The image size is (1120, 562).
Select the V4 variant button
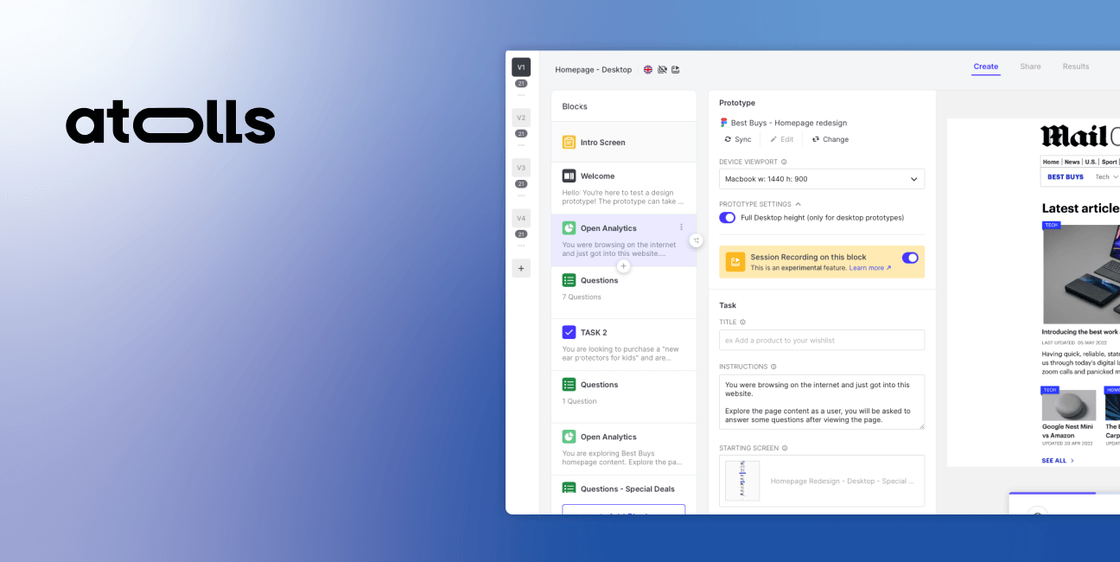click(x=521, y=218)
